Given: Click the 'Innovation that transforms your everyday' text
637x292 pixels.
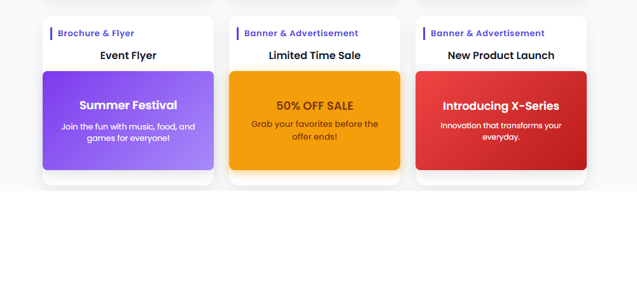Looking at the screenshot, I should point(501,131).
